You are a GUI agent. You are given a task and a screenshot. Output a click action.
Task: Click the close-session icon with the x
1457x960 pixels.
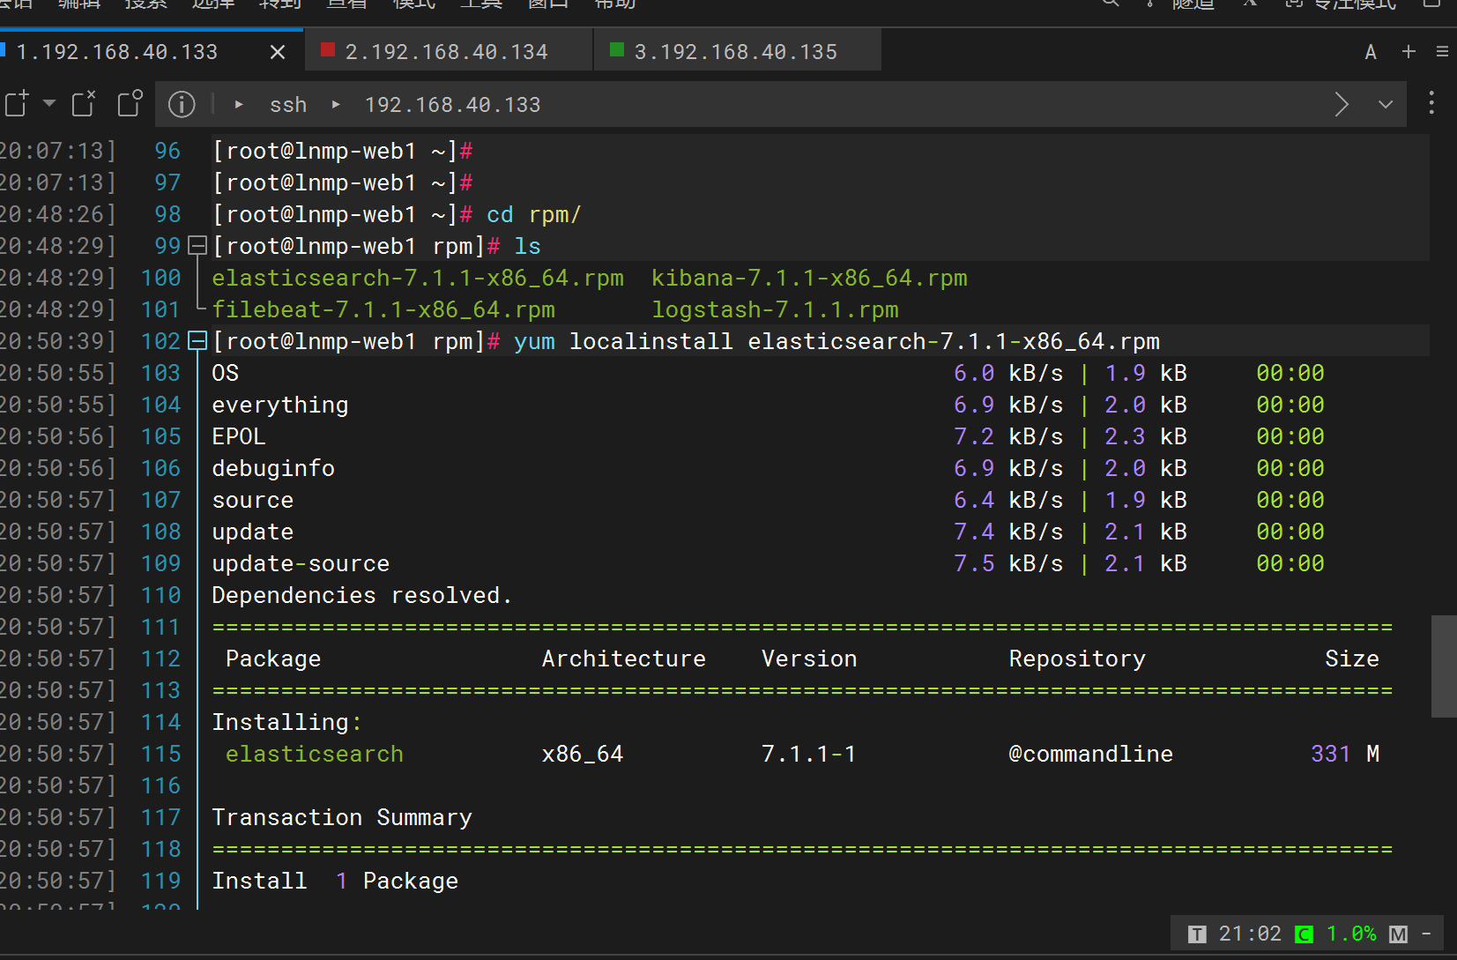84,103
